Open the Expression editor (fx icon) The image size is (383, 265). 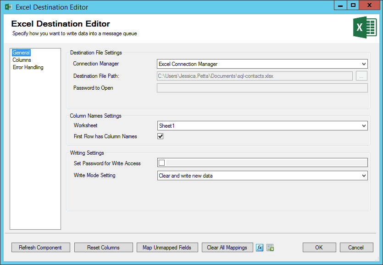[x=259, y=247]
